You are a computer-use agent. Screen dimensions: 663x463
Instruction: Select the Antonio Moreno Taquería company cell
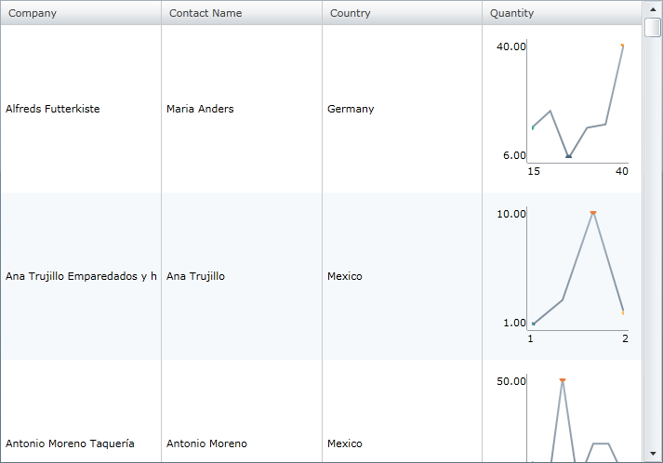point(70,443)
